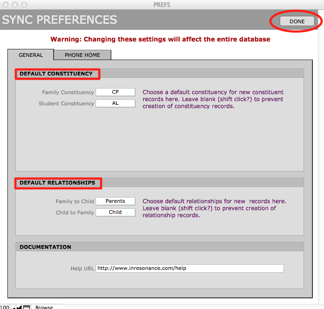
Task: Click the DEFAULT CONSTITUENCY section header
Action: click(x=56, y=74)
